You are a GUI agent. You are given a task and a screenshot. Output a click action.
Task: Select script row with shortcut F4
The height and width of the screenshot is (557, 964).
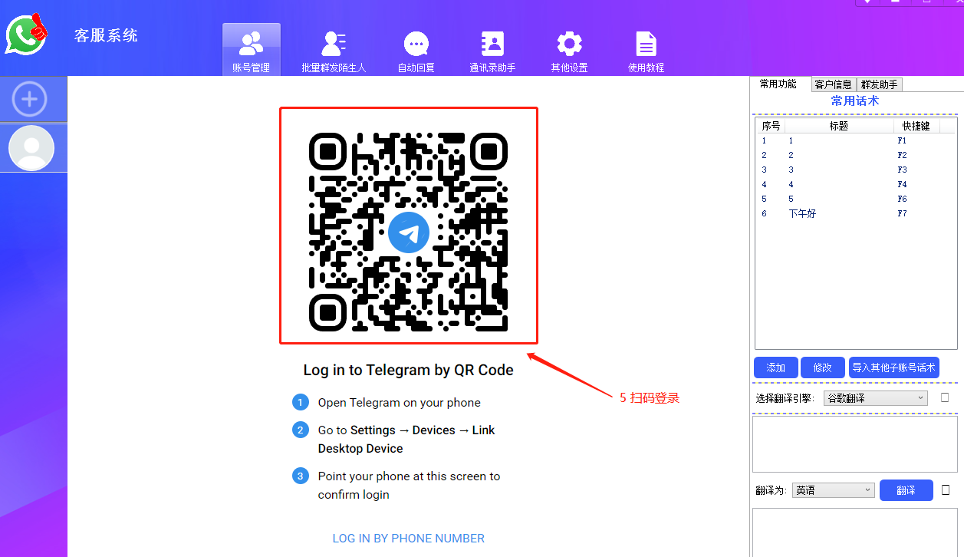(855, 184)
